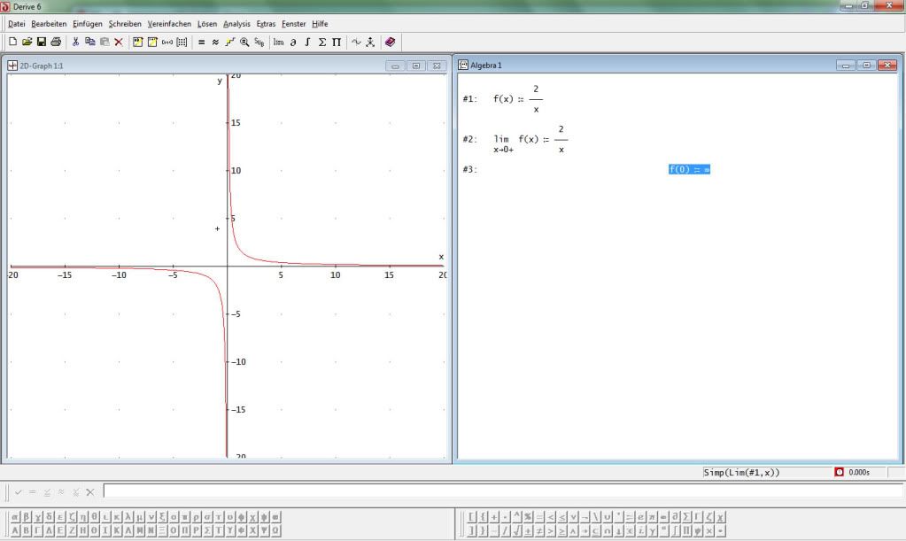This screenshot has height=541, width=906.
Task: Open the sum (Σ) toolbar tool
Action: pyautogui.click(x=321, y=42)
